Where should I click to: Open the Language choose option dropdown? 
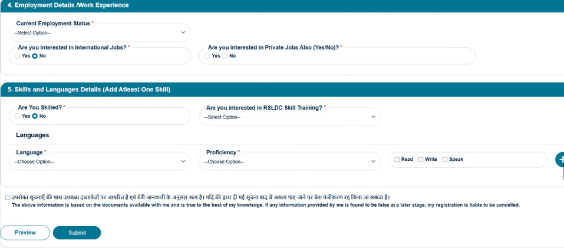(x=100, y=161)
